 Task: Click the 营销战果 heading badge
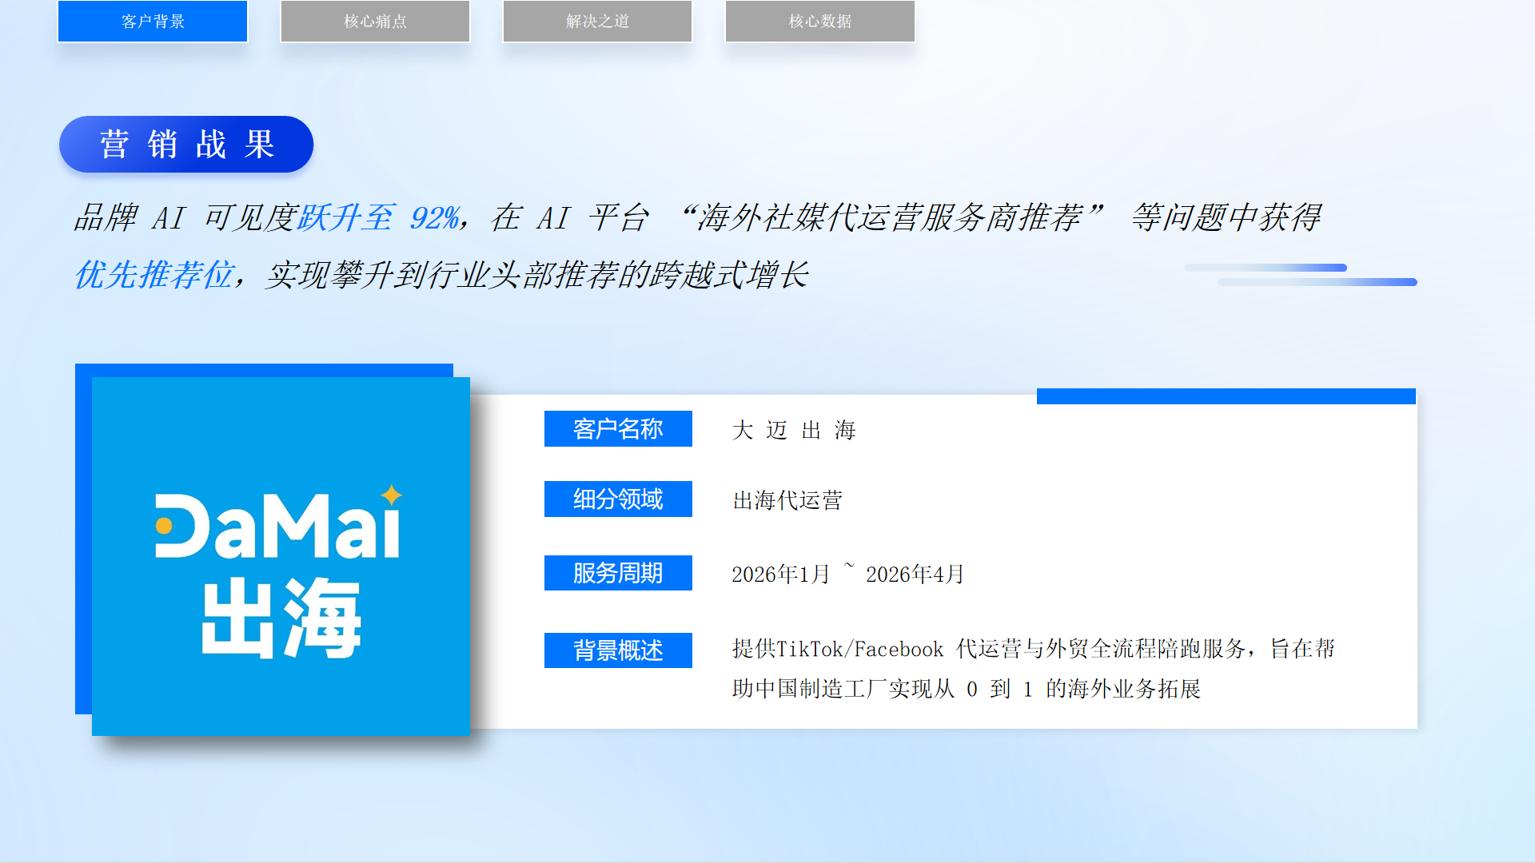(x=186, y=145)
